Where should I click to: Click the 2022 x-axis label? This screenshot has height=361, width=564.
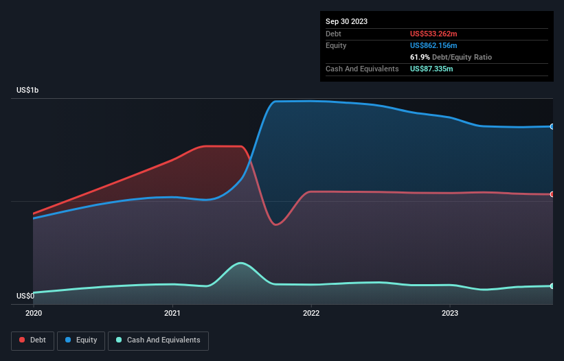click(311, 313)
